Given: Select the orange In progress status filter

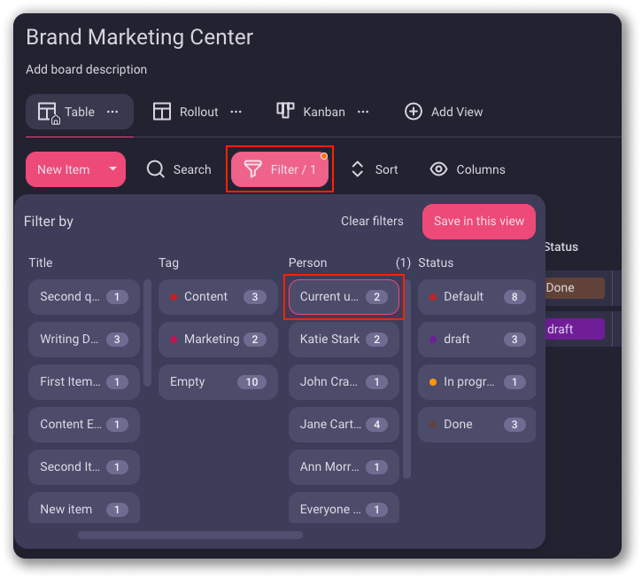Looking at the screenshot, I should [x=476, y=382].
